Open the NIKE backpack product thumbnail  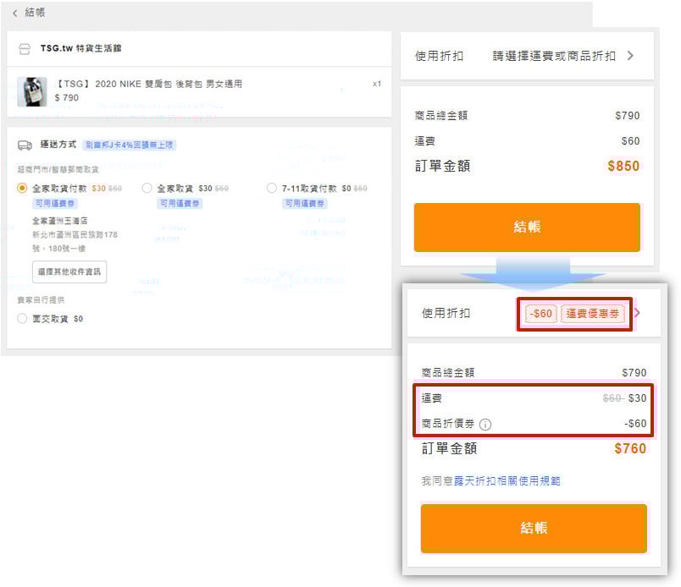tap(32, 91)
